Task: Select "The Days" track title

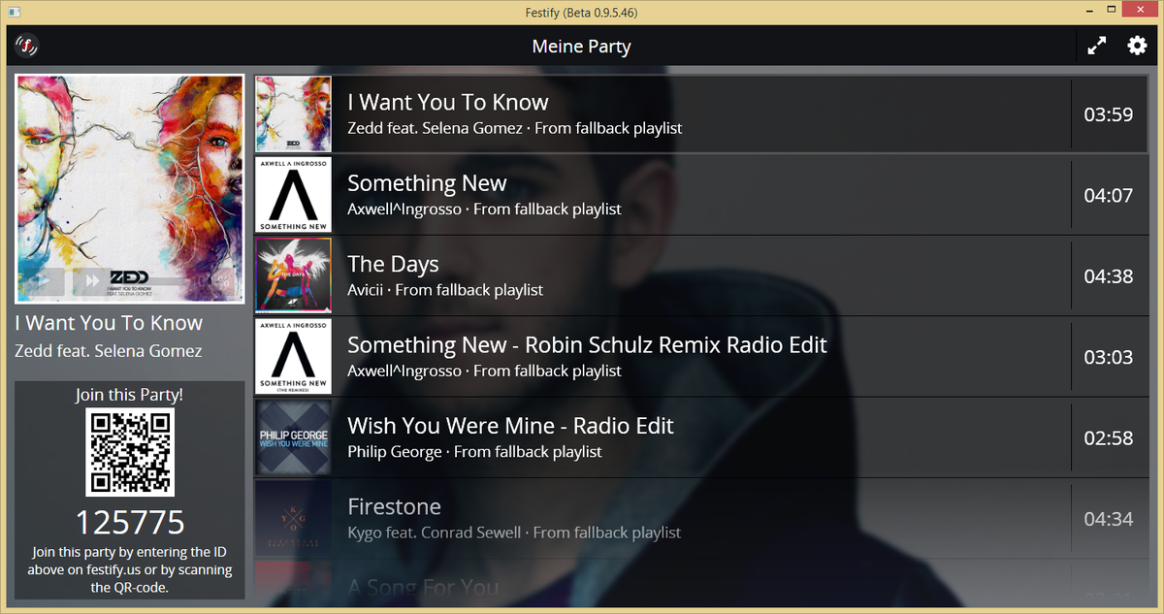Action: click(x=393, y=264)
